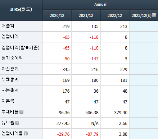Select 부채총계 value 169
This screenshot has height=139, width=158.
pyautogui.click(x=66, y=80)
